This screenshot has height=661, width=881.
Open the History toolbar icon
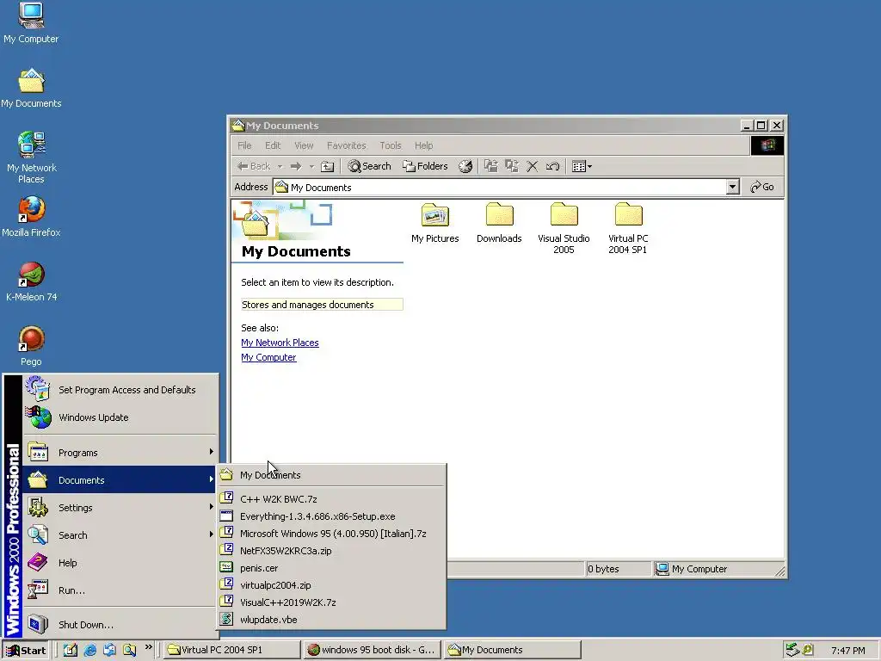point(465,166)
